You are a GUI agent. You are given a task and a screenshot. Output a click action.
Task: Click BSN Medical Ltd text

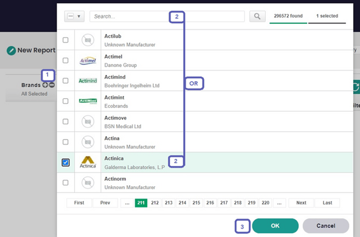click(123, 126)
